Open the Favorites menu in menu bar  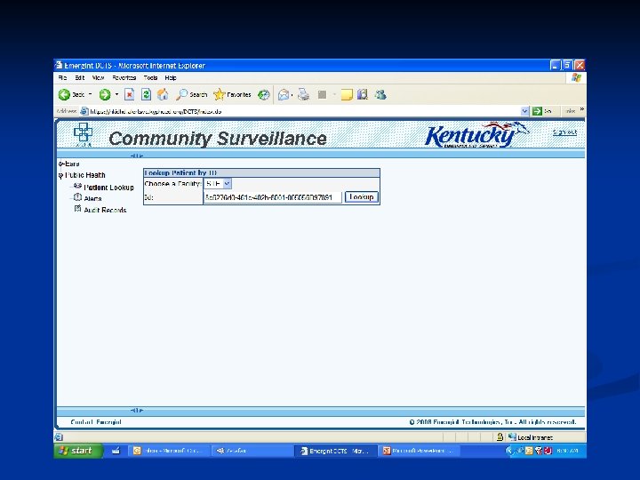pyautogui.click(x=124, y=77)
